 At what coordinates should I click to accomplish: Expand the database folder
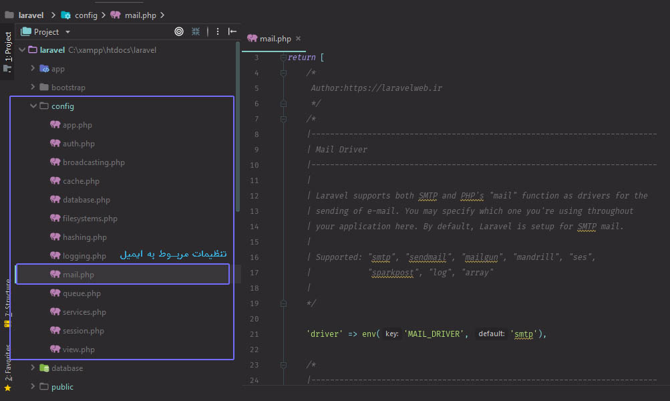point(33,368)
